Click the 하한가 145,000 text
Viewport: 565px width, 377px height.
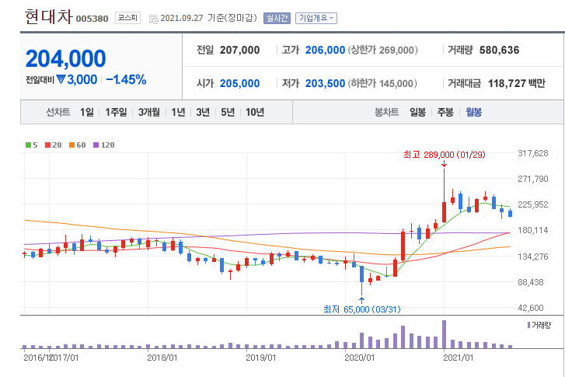coord(382,84)
